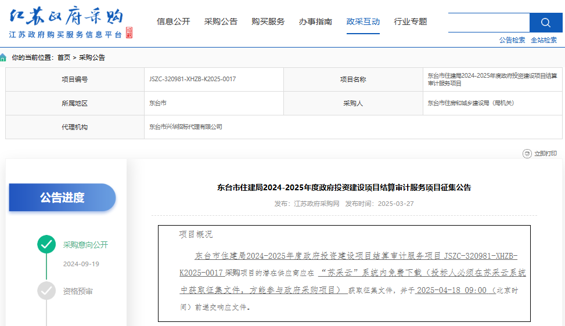Click the blue search magnifier button

(x=545, y=22)
